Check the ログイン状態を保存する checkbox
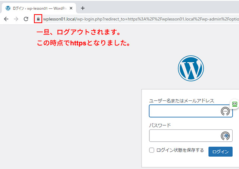This screenshot has width=239, height=169. (x=152, y=150)
